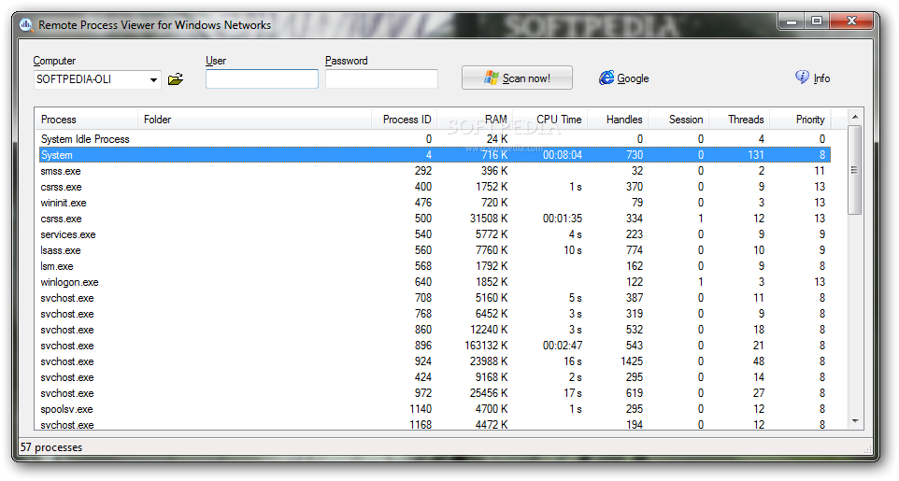
Task: Sort by Process column header
Action: 86,120
